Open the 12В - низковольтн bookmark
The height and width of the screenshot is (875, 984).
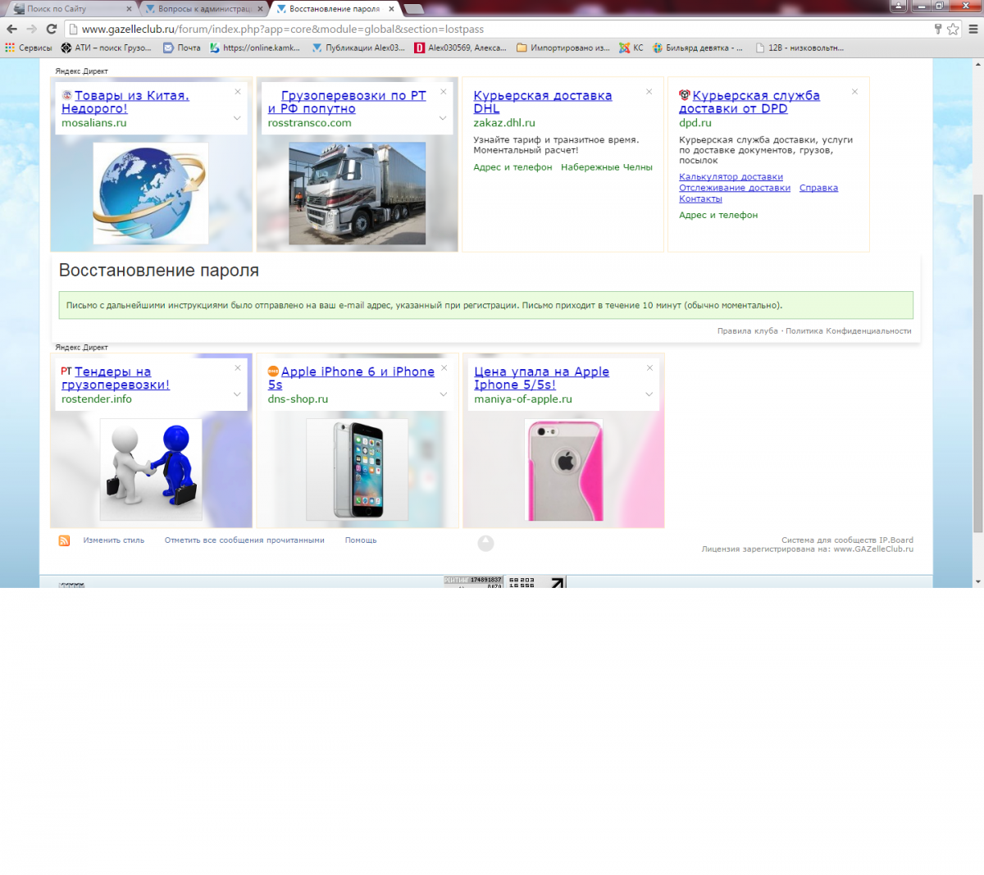[800, 48]
